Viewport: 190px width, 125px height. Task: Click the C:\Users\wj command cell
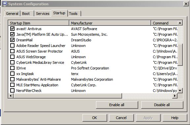pyautogui.click(x=165, y=74)
